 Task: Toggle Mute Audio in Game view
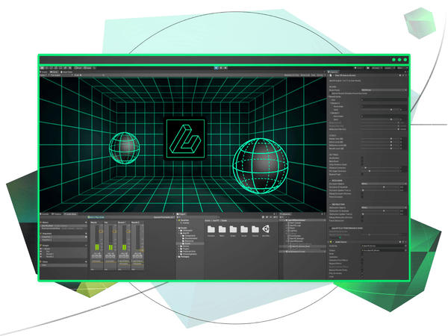(305, 75)
